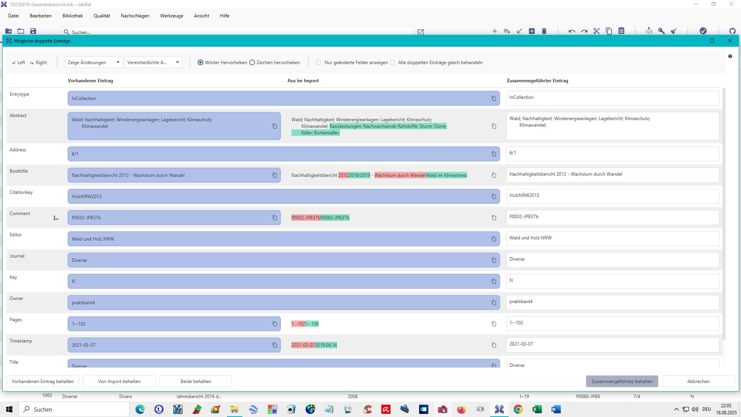
Task: Open the Zeige Änderungen dropdown
Action: coord(94,63)
